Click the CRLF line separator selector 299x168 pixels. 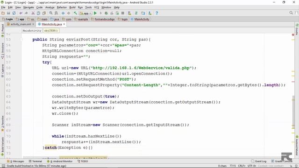pos(242,166)
